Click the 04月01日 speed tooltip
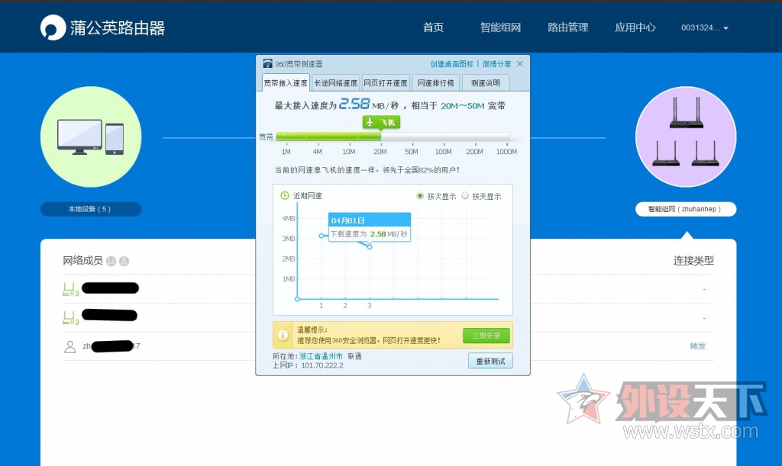 370,227
